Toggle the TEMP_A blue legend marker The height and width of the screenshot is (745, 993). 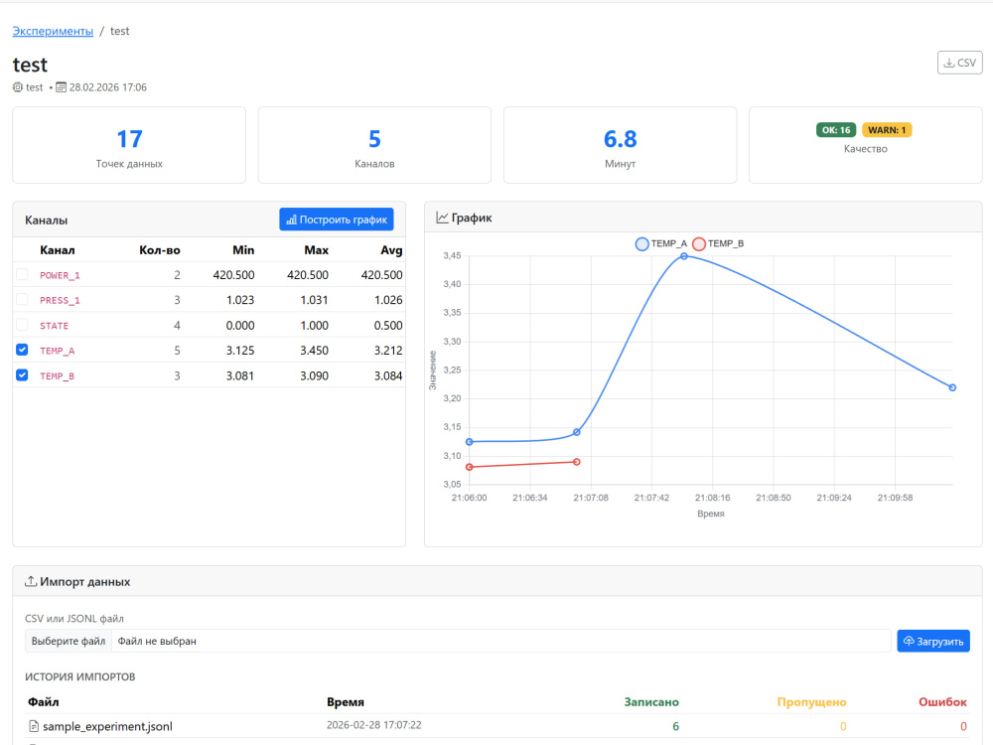click(641, 244)
